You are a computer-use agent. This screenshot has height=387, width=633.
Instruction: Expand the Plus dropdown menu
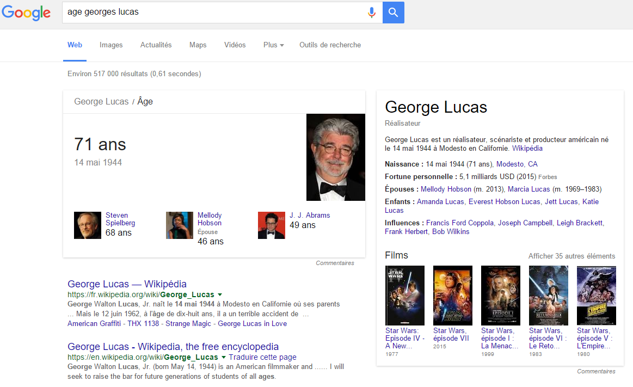click(x=273, y=45)
